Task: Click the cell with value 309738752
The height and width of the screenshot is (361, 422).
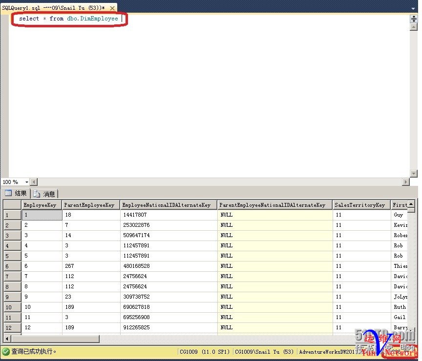Action: coord(169,297)
